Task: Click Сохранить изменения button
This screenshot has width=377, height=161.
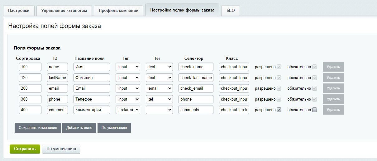Action: click(x=38, y=128)
